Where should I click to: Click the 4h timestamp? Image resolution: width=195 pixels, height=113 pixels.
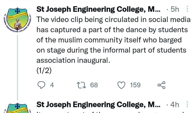coord(175,104)
